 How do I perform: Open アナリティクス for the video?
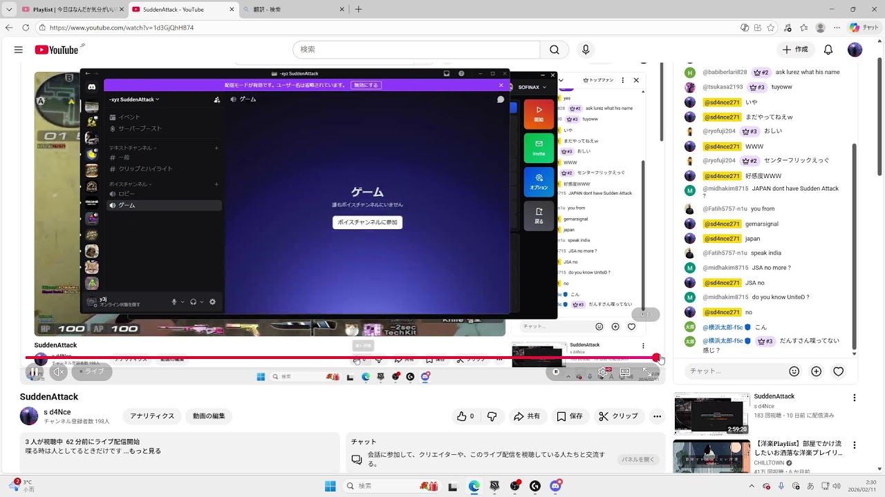tap(152, 416)
